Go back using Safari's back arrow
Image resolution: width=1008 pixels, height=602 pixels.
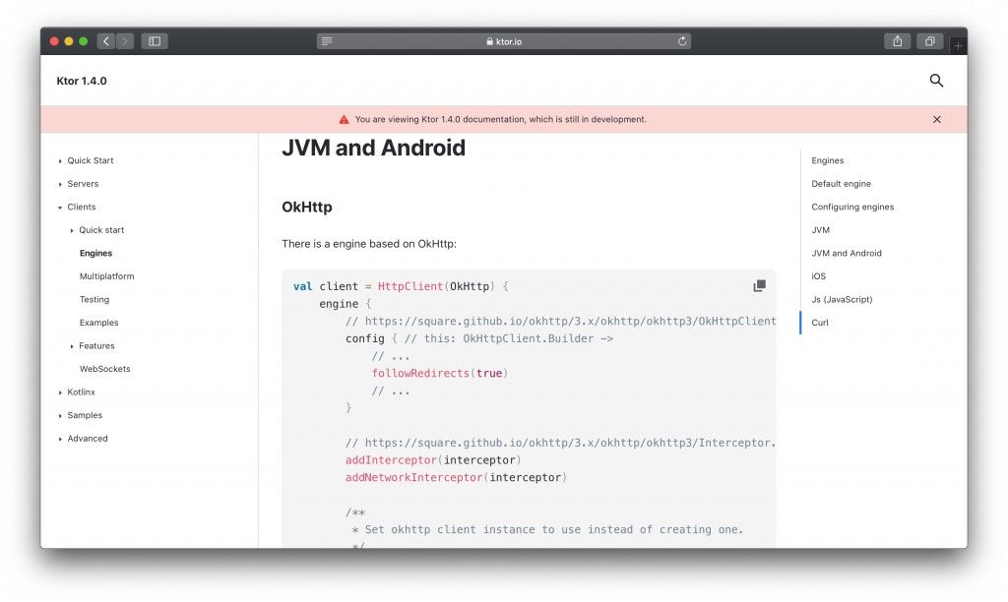tap(106, 41)
